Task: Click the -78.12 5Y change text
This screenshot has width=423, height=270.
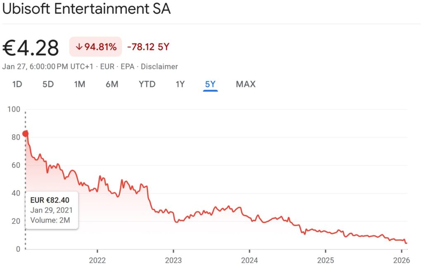Action: coord(148,47)
